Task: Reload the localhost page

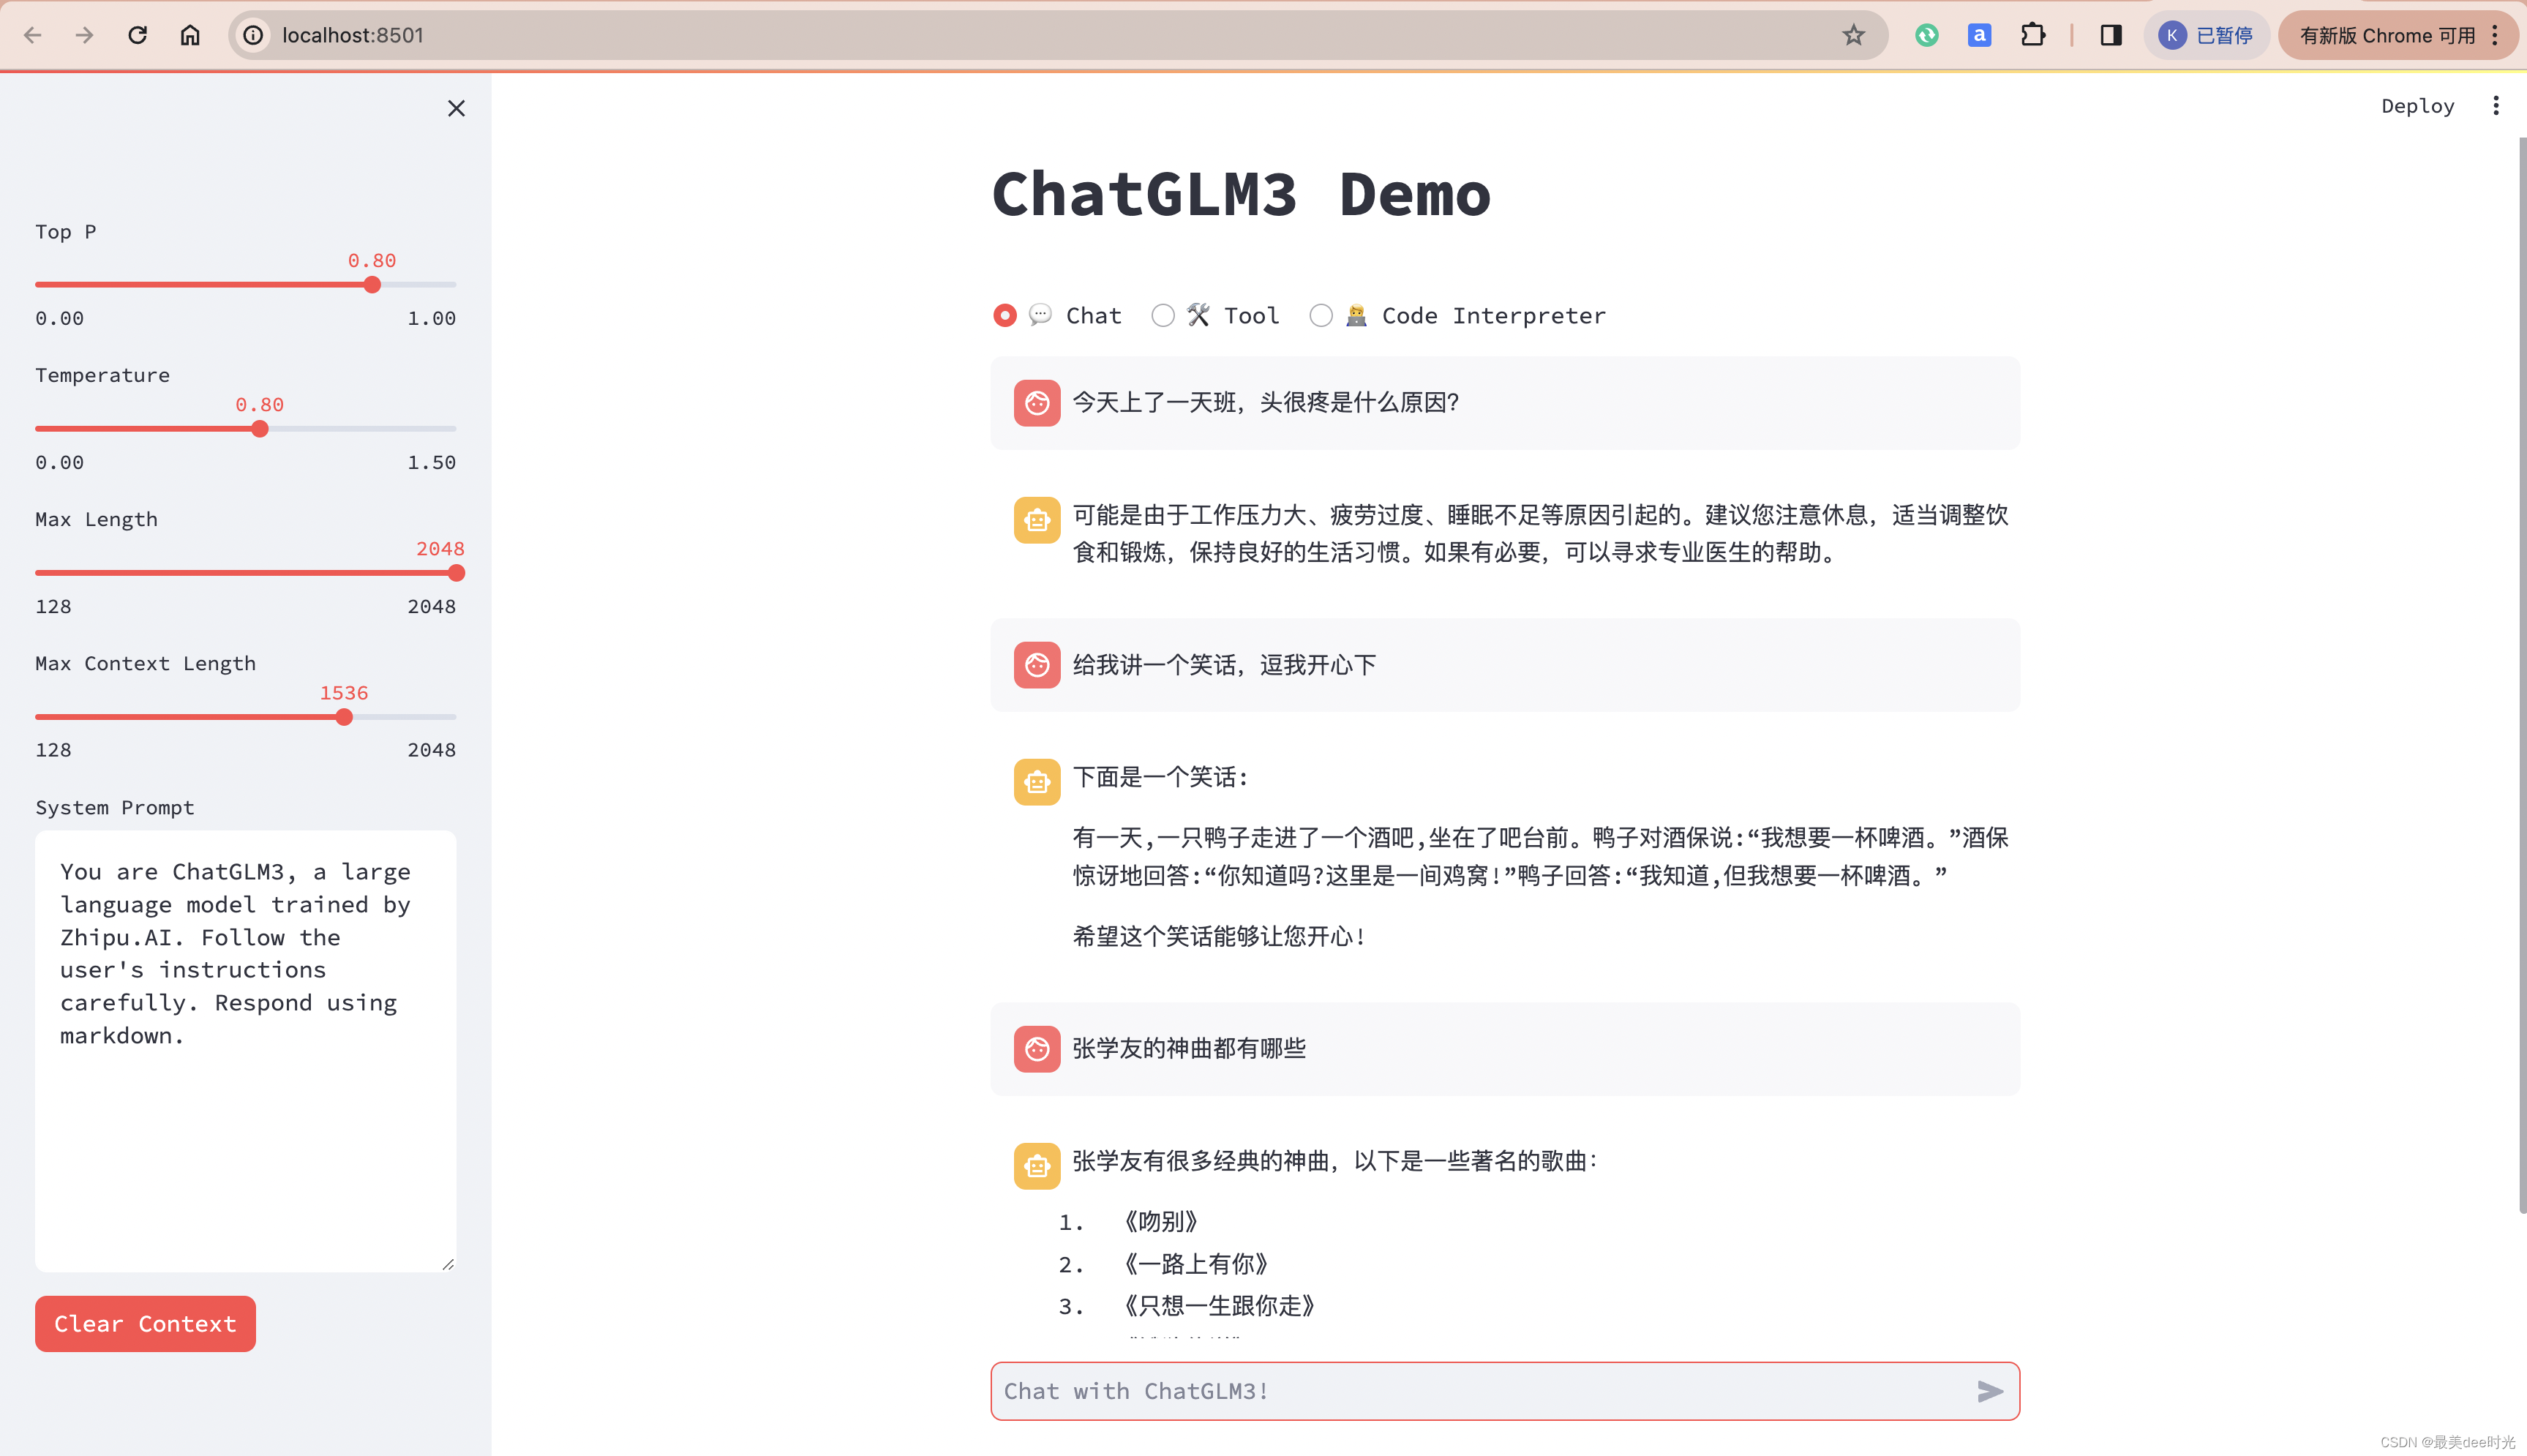Action: click(x=138, y=35)
